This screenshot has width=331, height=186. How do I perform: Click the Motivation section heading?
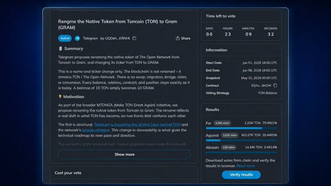[74, 97]
